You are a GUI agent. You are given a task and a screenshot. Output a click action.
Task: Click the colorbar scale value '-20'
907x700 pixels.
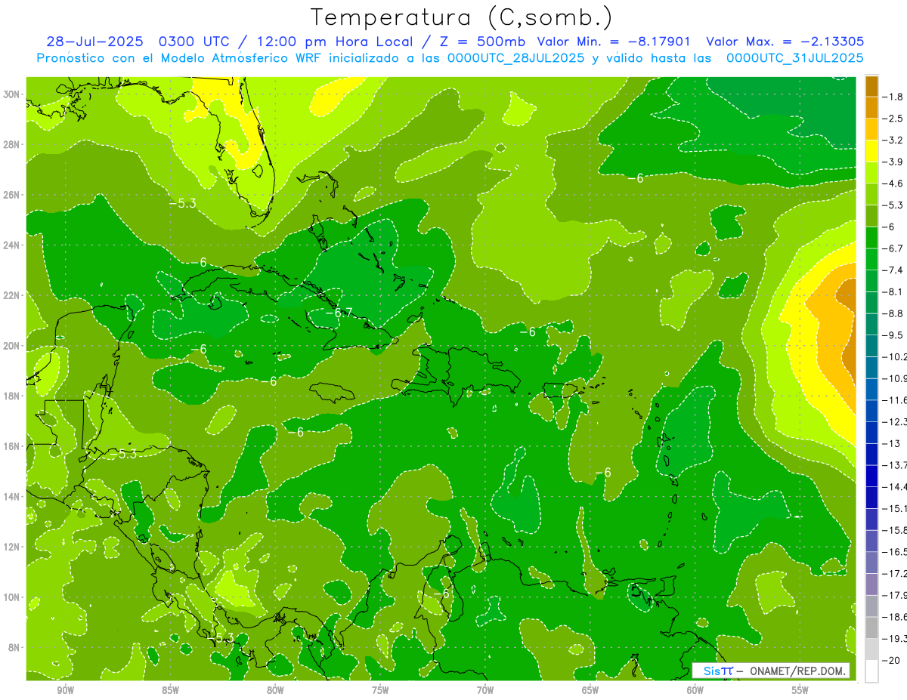tap(892, 661)
